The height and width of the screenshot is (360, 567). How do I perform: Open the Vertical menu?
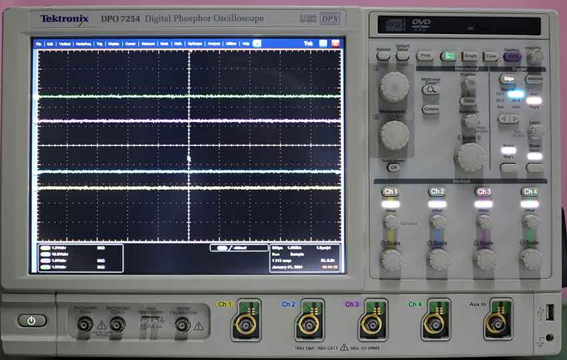click(x=64, y=44)
